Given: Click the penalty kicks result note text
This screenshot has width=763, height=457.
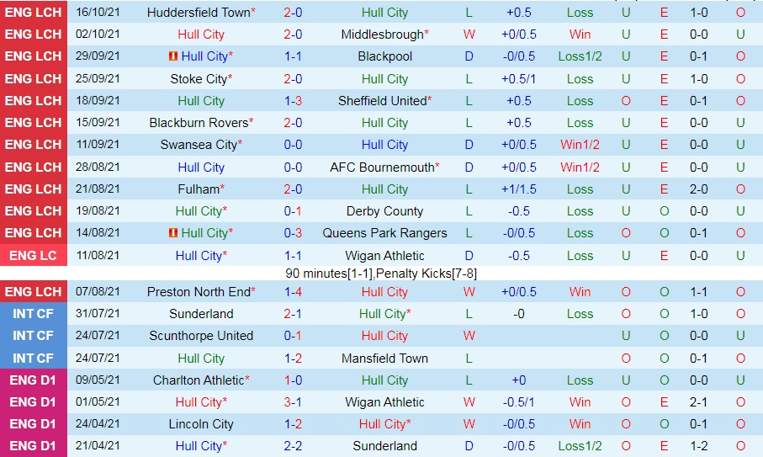Looking at the screenshot, I should pyautogui.click(x=381, y=274).
